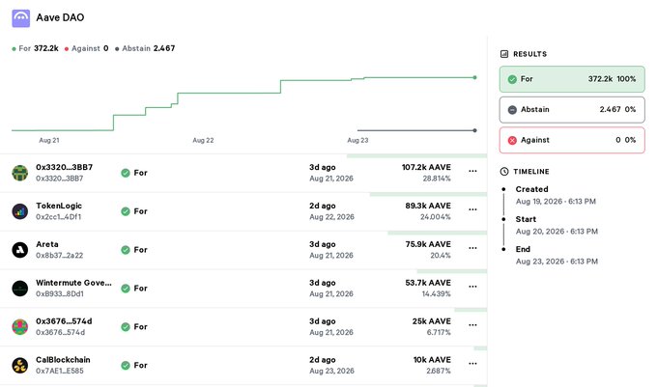
Task: Open the 0x3320...3BB7 voter name
Action: tap(64, 167)
